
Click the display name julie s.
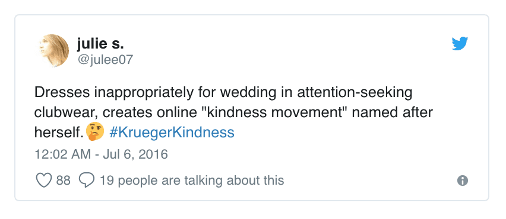click(x=100, y=44)
